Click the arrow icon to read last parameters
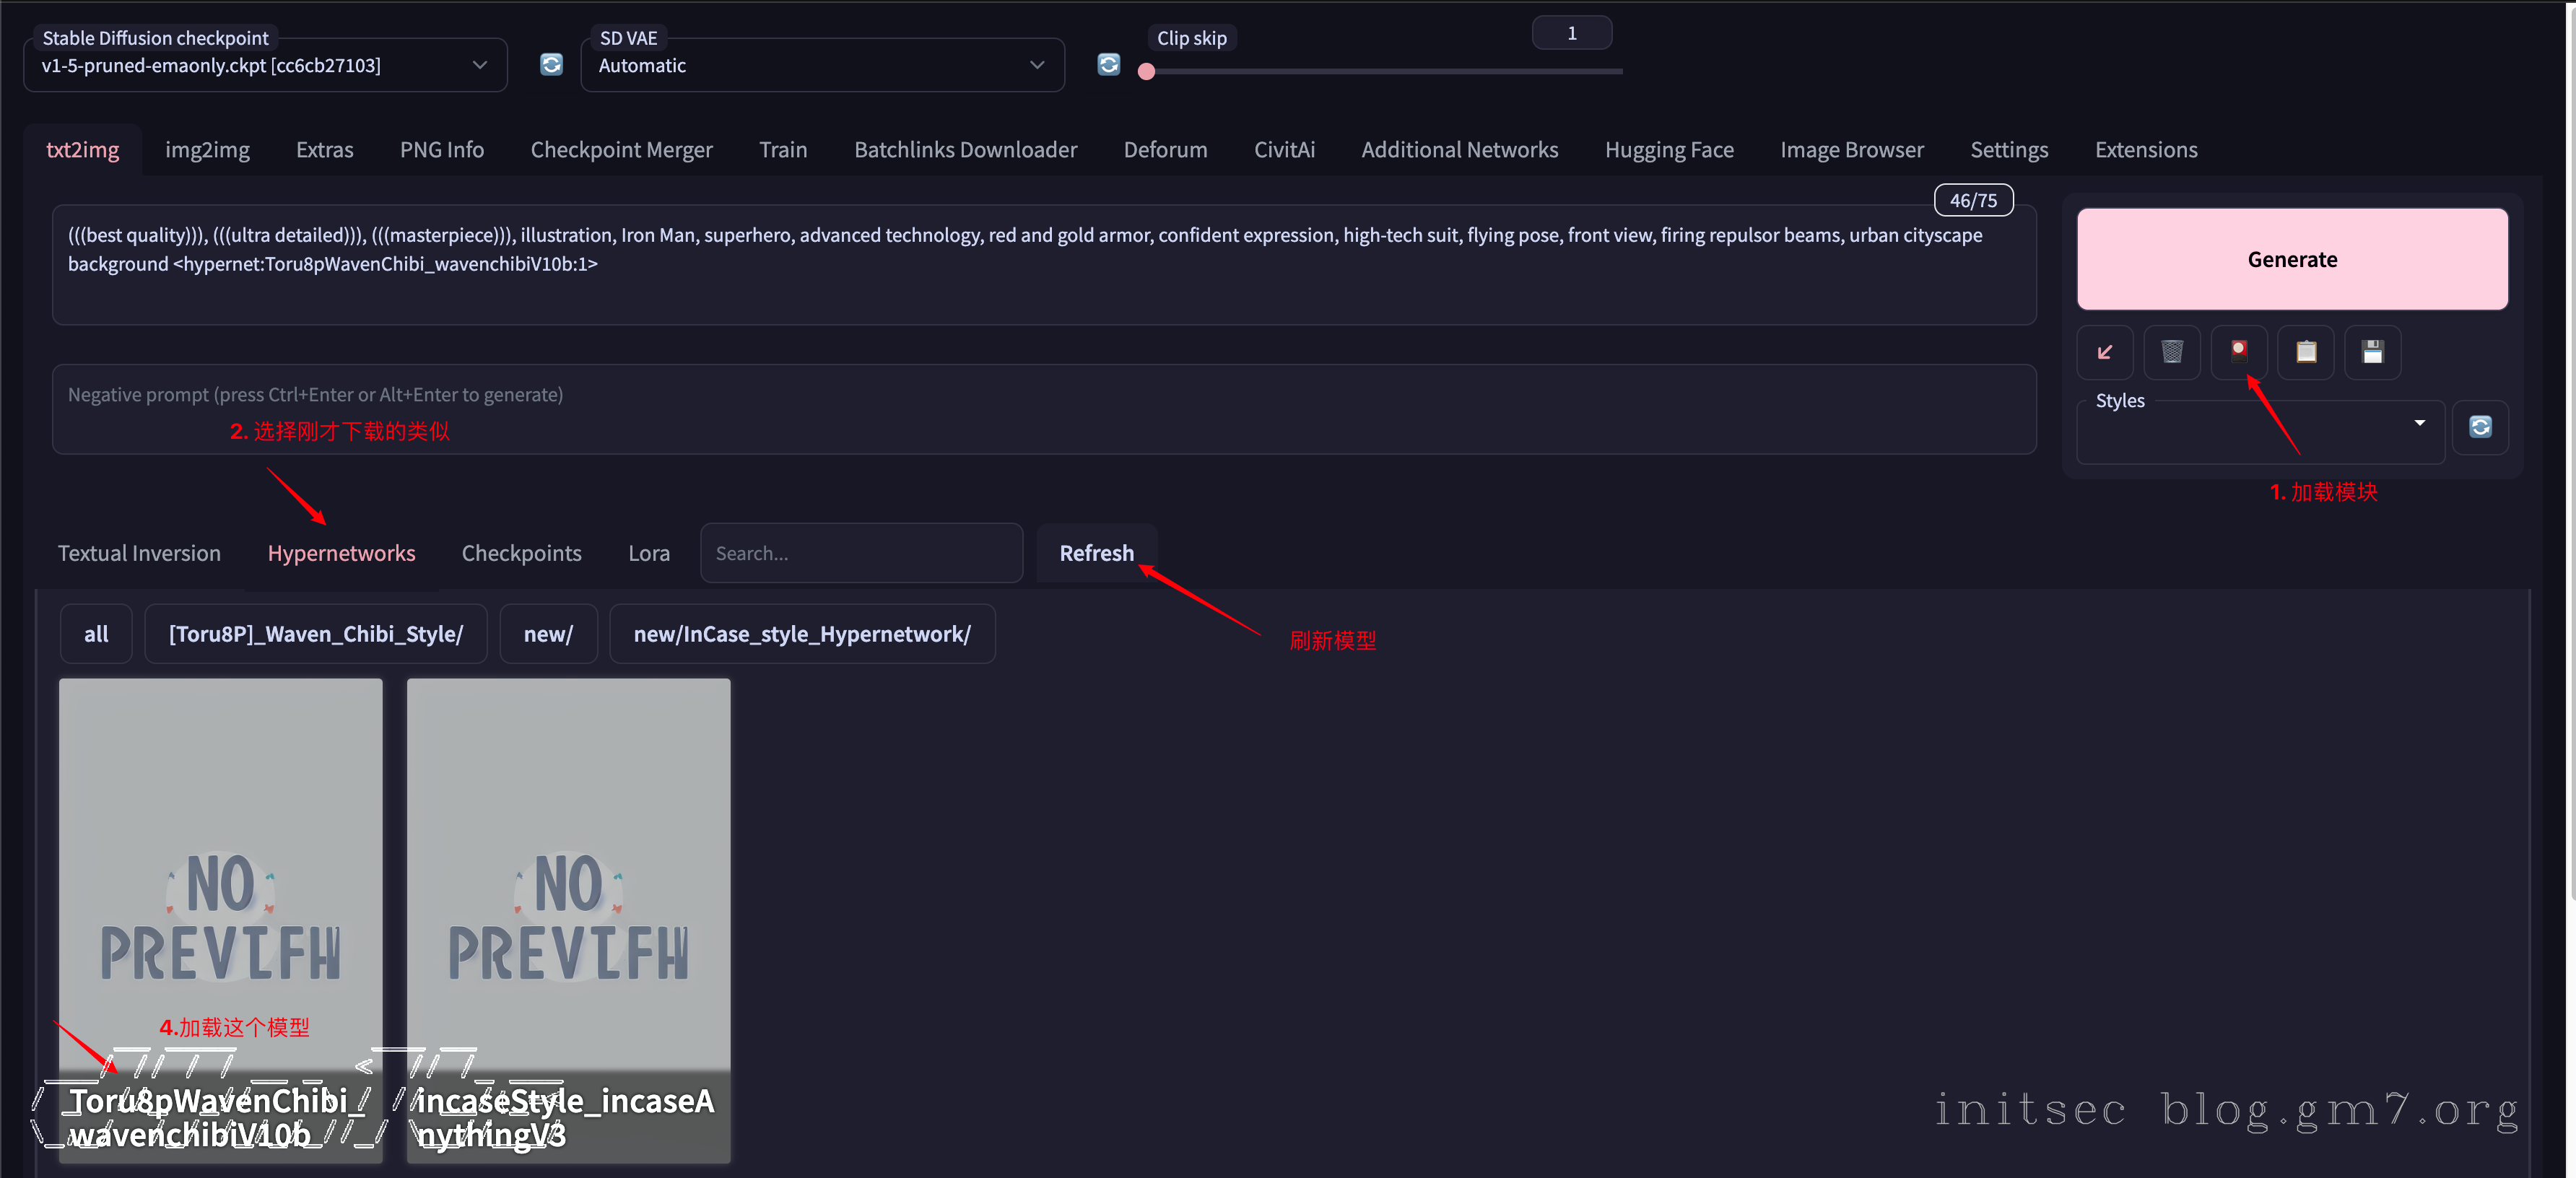The width and height of the screenshot is (2576, 1178). coord(2104,352)
